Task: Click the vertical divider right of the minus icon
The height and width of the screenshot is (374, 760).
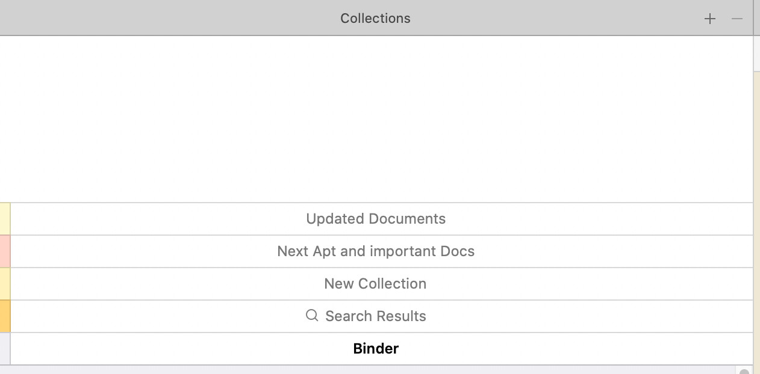Action: tap(753, 18)
